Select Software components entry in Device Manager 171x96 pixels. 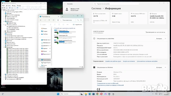[x=12, y=17]
